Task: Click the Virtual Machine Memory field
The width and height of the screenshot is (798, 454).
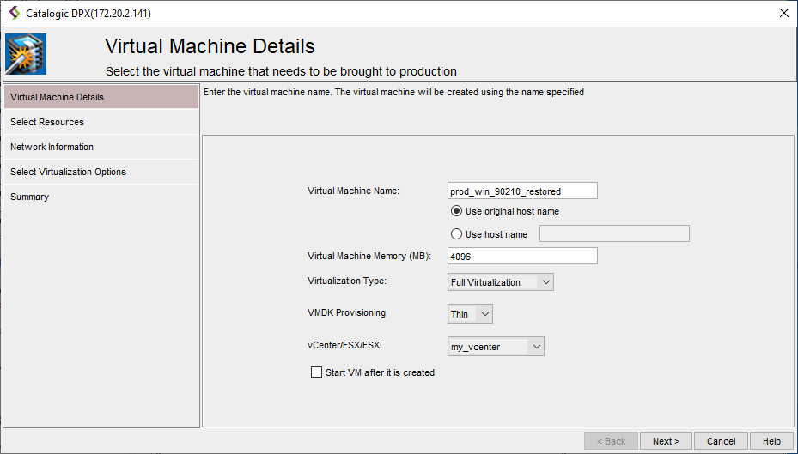Action: click(x=522, y=256)
